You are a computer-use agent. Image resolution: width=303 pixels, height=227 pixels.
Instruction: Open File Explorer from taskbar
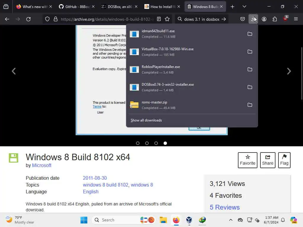pyautogui.click(x=163, y=220)
